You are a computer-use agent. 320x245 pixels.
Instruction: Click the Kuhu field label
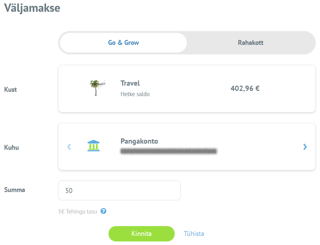pyautogui.click(x=11, y=147)
